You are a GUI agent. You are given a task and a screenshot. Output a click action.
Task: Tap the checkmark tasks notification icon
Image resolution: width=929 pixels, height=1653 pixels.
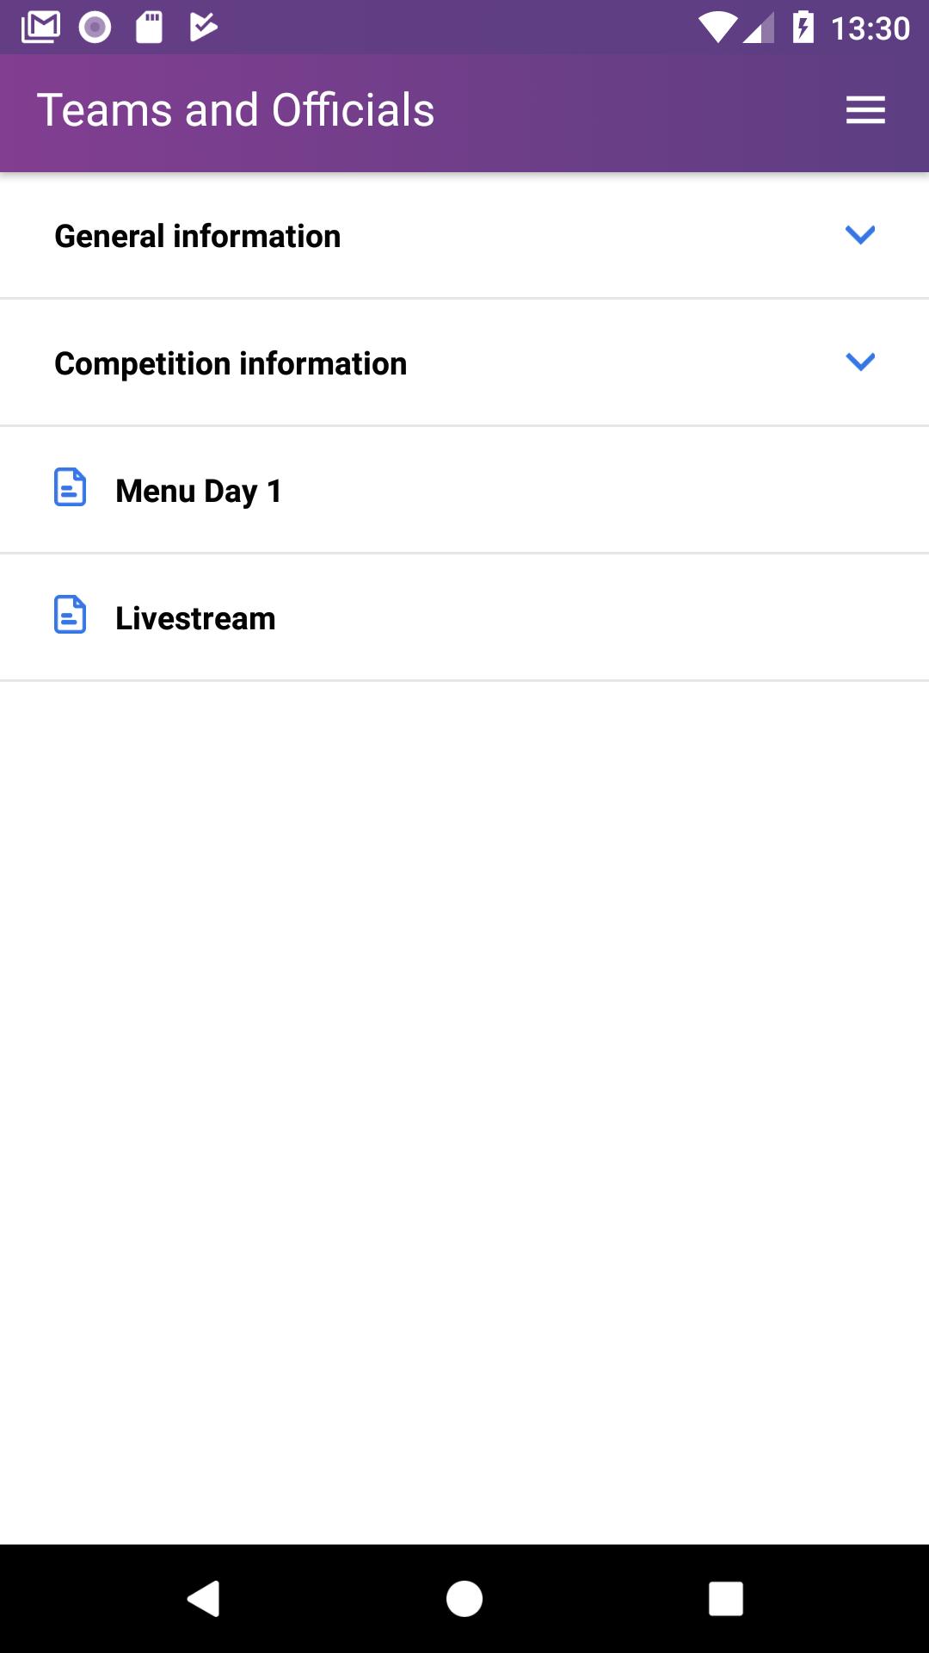[x=203, y=28]
